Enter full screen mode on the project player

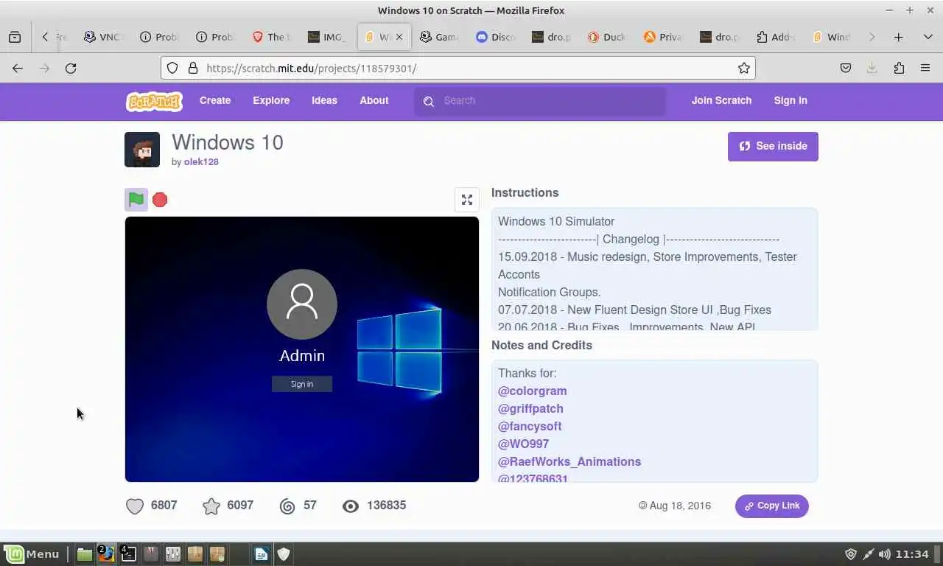tap(467, 200)
